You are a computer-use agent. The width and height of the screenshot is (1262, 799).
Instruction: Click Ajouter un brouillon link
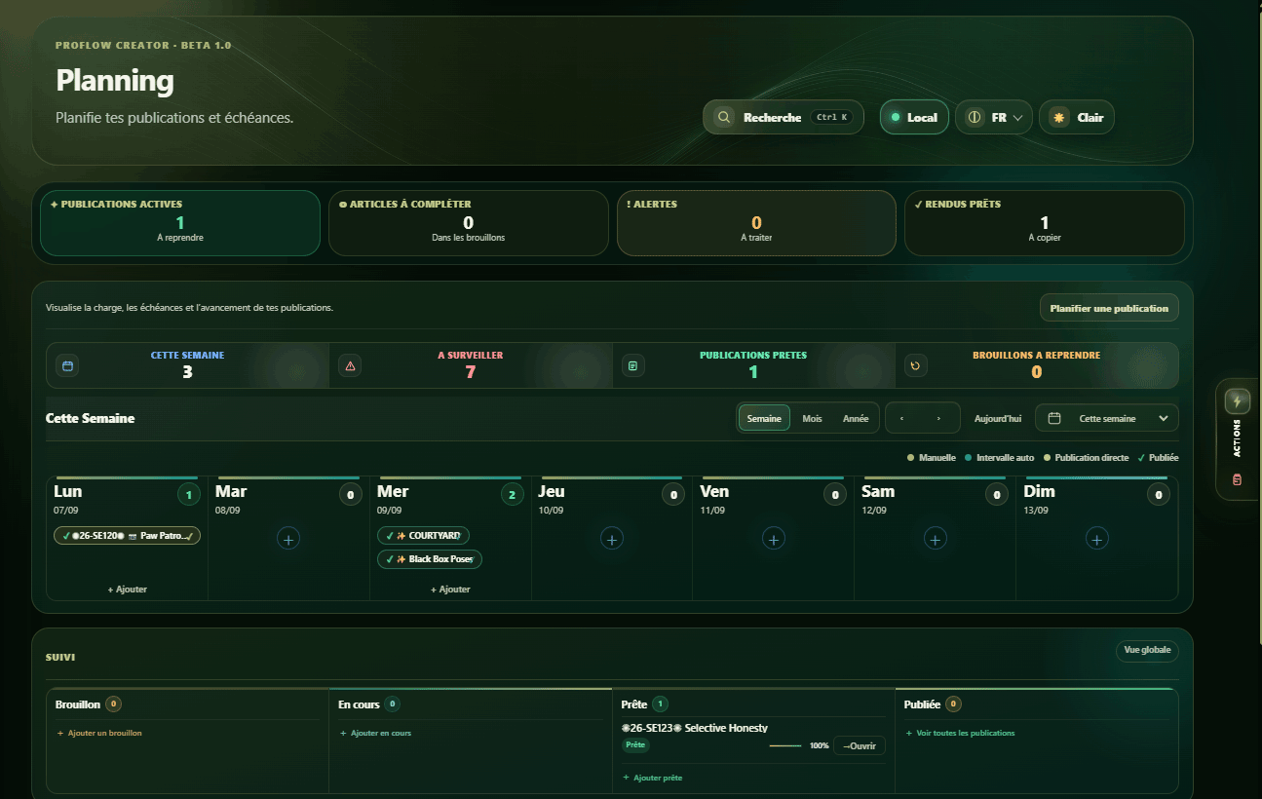tap(99, 733)
